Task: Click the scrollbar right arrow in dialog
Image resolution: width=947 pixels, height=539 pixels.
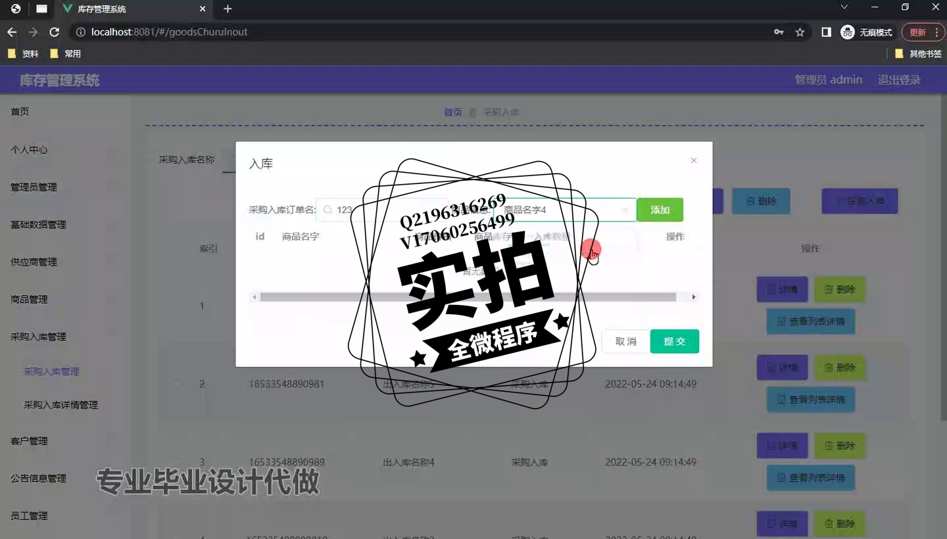Action: click(x=693, y=297)
